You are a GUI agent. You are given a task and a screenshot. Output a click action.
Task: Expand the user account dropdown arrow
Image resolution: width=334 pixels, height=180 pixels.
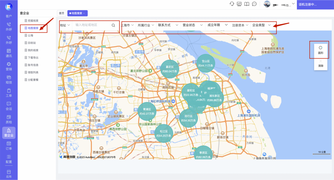point(293,4)
